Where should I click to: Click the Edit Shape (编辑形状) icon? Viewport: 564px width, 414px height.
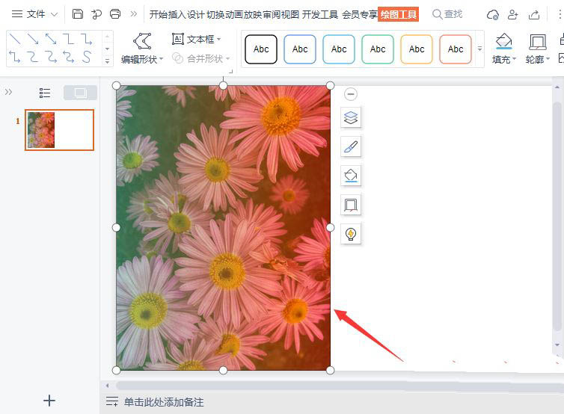(x=142, y=43)
